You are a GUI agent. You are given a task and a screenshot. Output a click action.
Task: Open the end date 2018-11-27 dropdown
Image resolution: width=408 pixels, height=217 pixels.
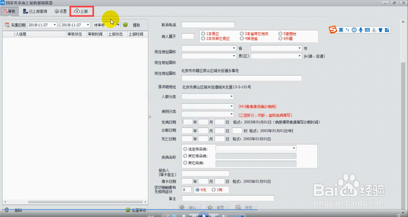pos(88,25)
